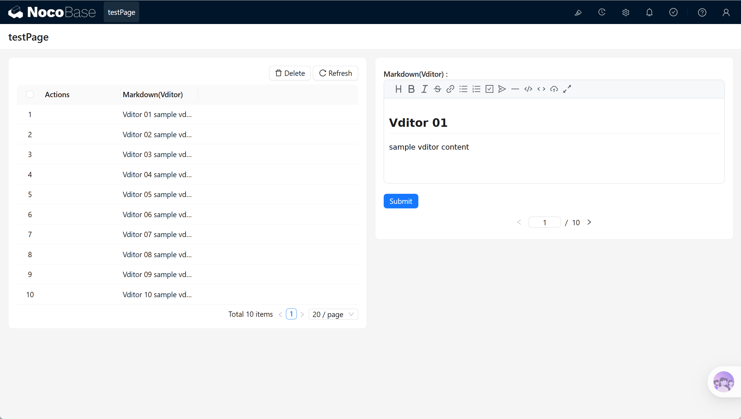
Task: Open the settings gear menu
Action: pos(626,12)
